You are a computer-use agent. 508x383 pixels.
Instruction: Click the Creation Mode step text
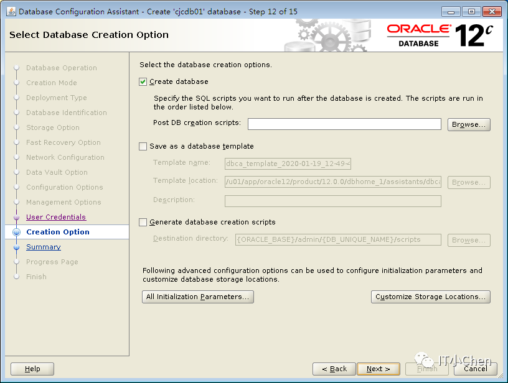pos(52,83)
